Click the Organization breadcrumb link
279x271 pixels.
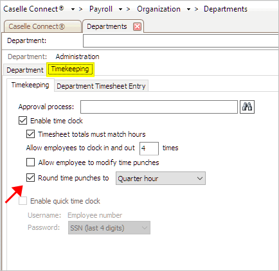pos(159,9)
